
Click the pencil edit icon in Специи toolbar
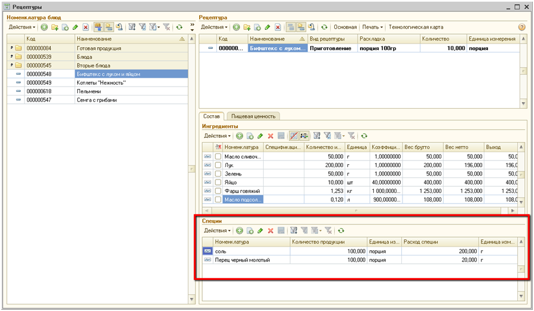[260, 230]
